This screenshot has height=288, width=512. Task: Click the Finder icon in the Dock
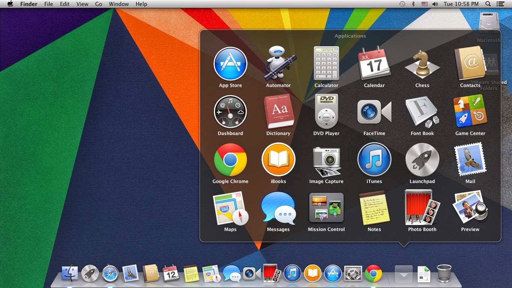click(70, 273)
